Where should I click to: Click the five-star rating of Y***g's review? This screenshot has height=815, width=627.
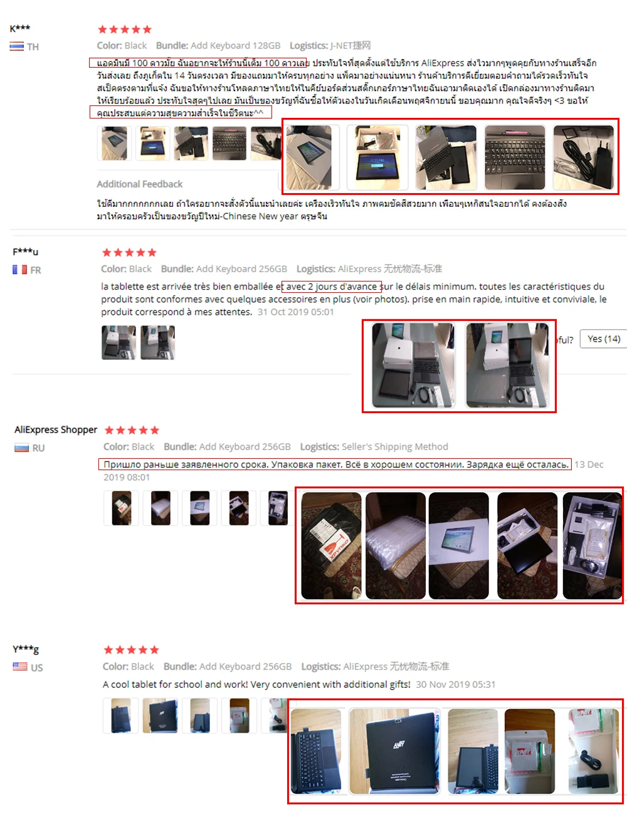click(131, 650)
